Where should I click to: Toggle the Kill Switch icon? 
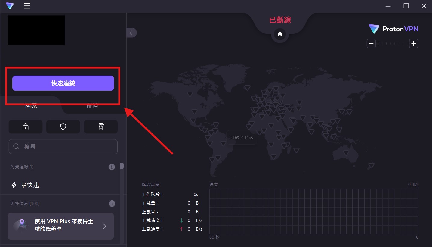tap(101, 127)
